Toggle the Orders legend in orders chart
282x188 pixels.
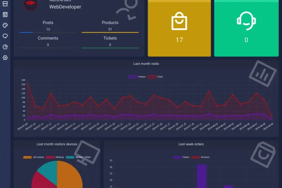pos(181,157)
